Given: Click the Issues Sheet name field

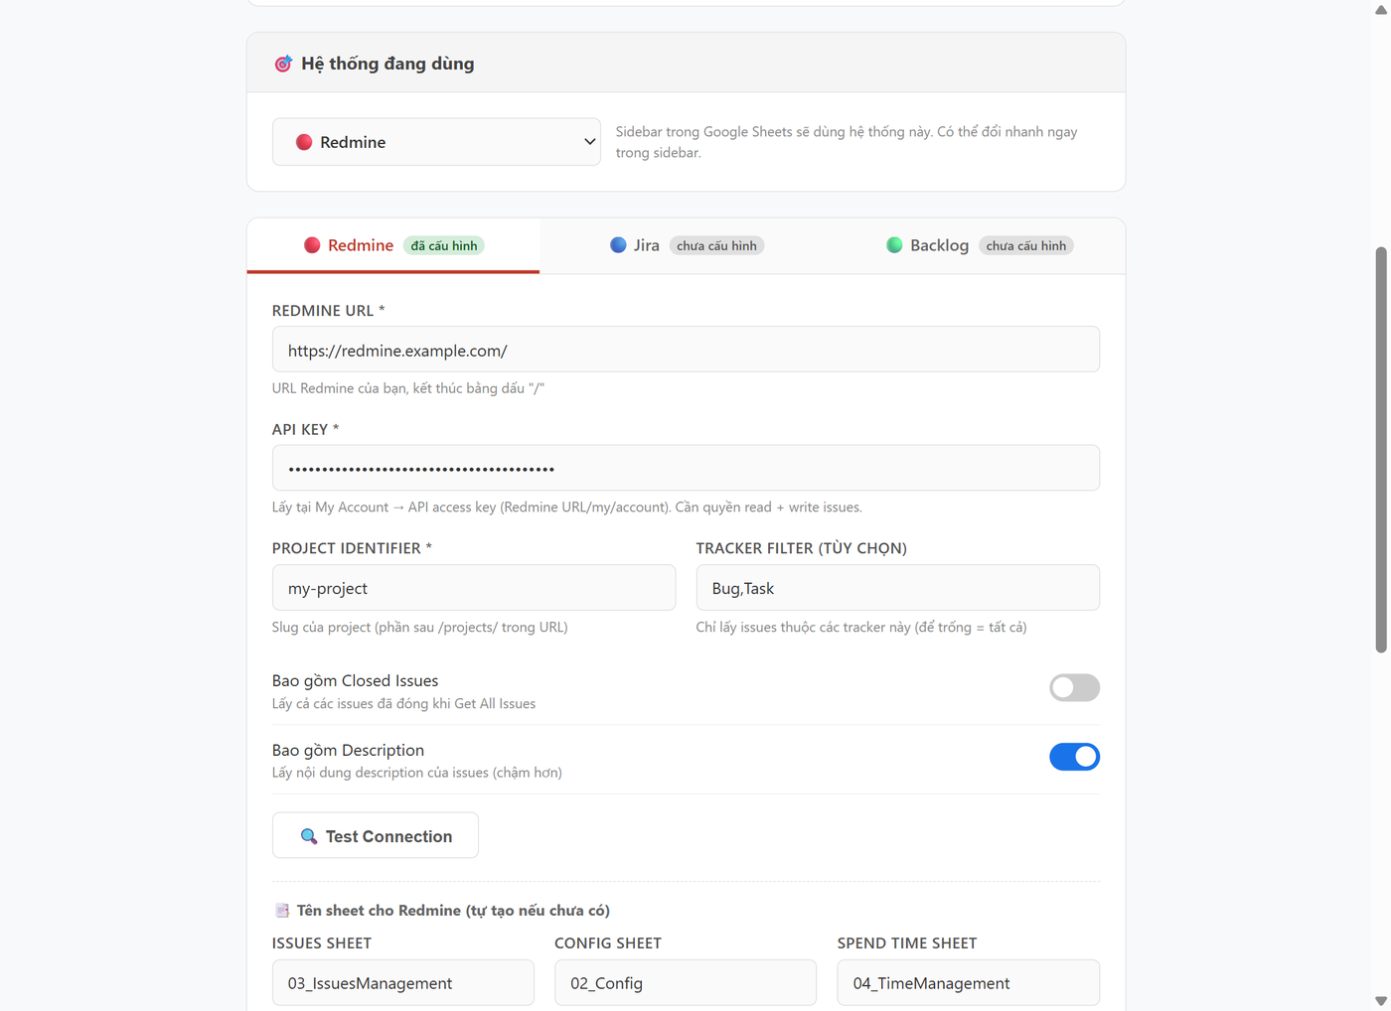Looking at the screenshot, I should click(x=403, y=982).
